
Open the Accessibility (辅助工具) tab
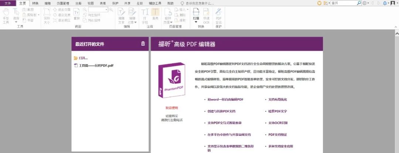pos(155,3)
